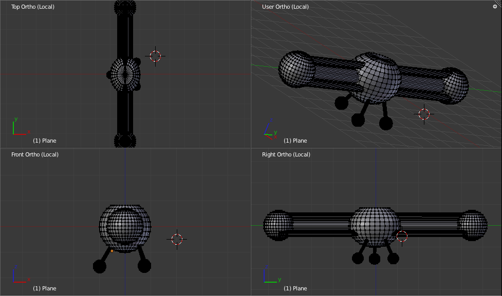The height and width of the screenshot is (296, 502).
Task: Click the 3D cursor in Front Ortho view
Action: point(177,239)
